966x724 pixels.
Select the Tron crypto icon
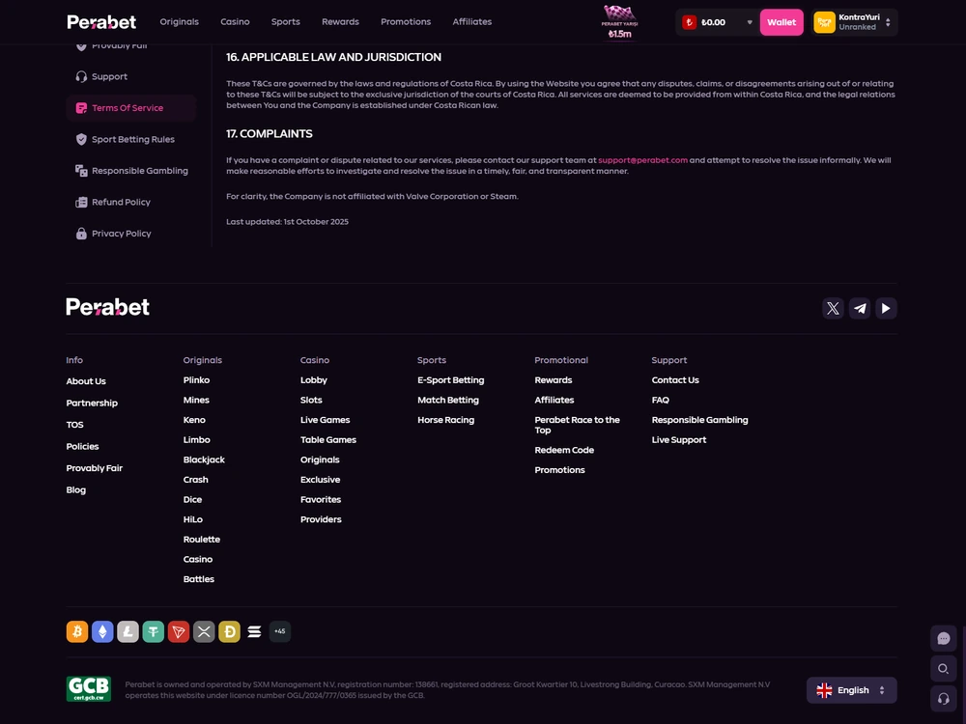[179, 631]
